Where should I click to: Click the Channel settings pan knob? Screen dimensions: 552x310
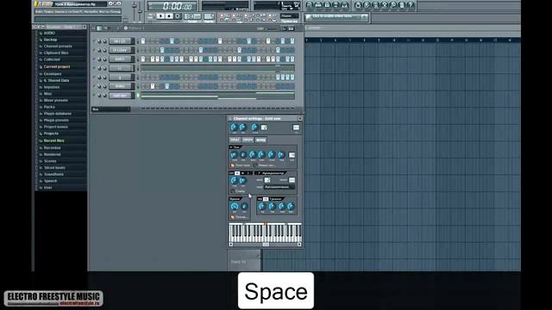[x=234, y=127]
